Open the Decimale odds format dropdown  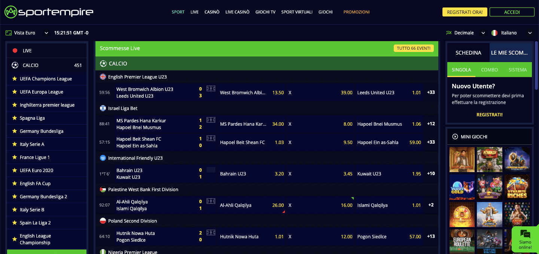pyautogui.click(x=483, y=33)
